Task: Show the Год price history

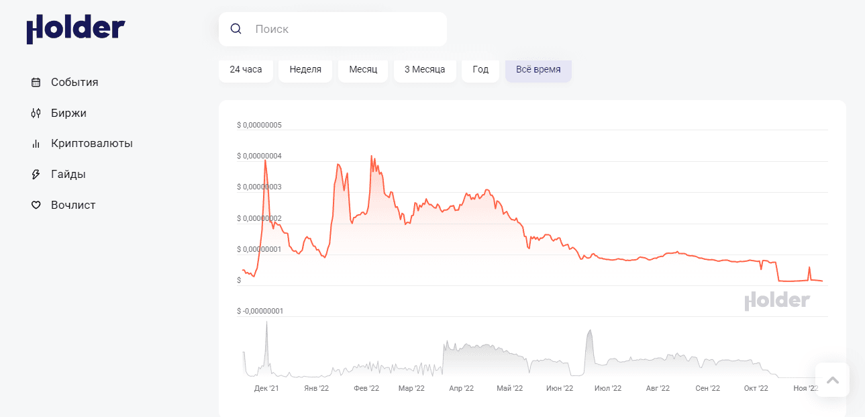Action: pyautogui.click(x=480, y=69)
